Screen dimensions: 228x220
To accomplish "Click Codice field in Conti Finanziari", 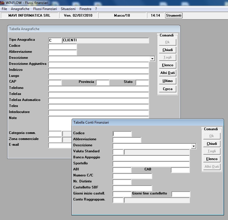I will (122, 134).
